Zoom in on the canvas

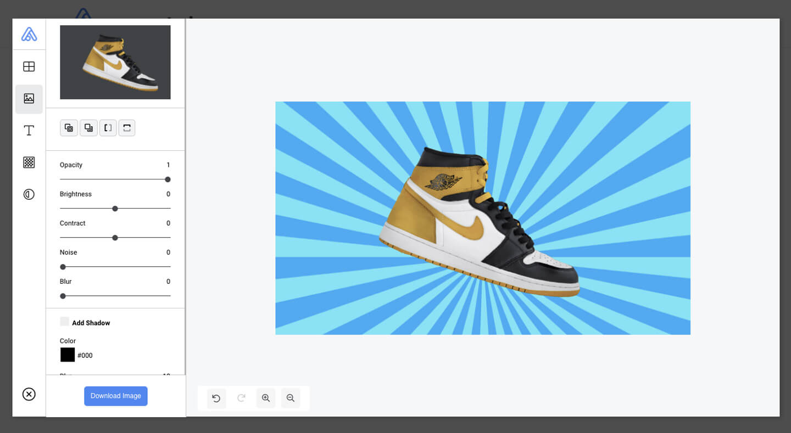pos(266,398)
